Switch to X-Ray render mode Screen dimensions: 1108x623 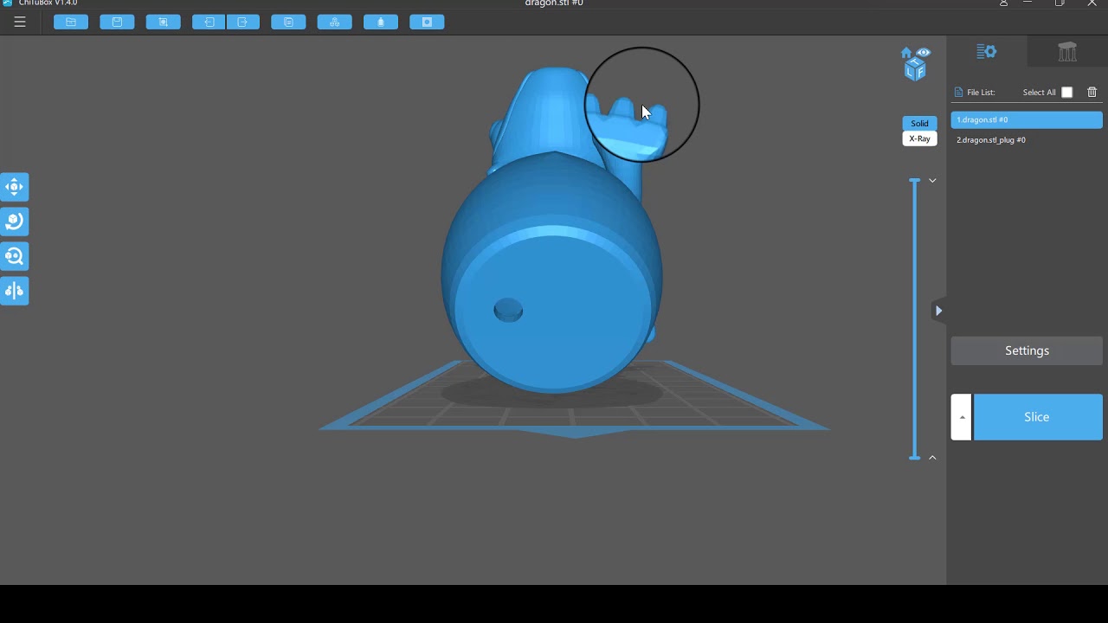(919, 138)
